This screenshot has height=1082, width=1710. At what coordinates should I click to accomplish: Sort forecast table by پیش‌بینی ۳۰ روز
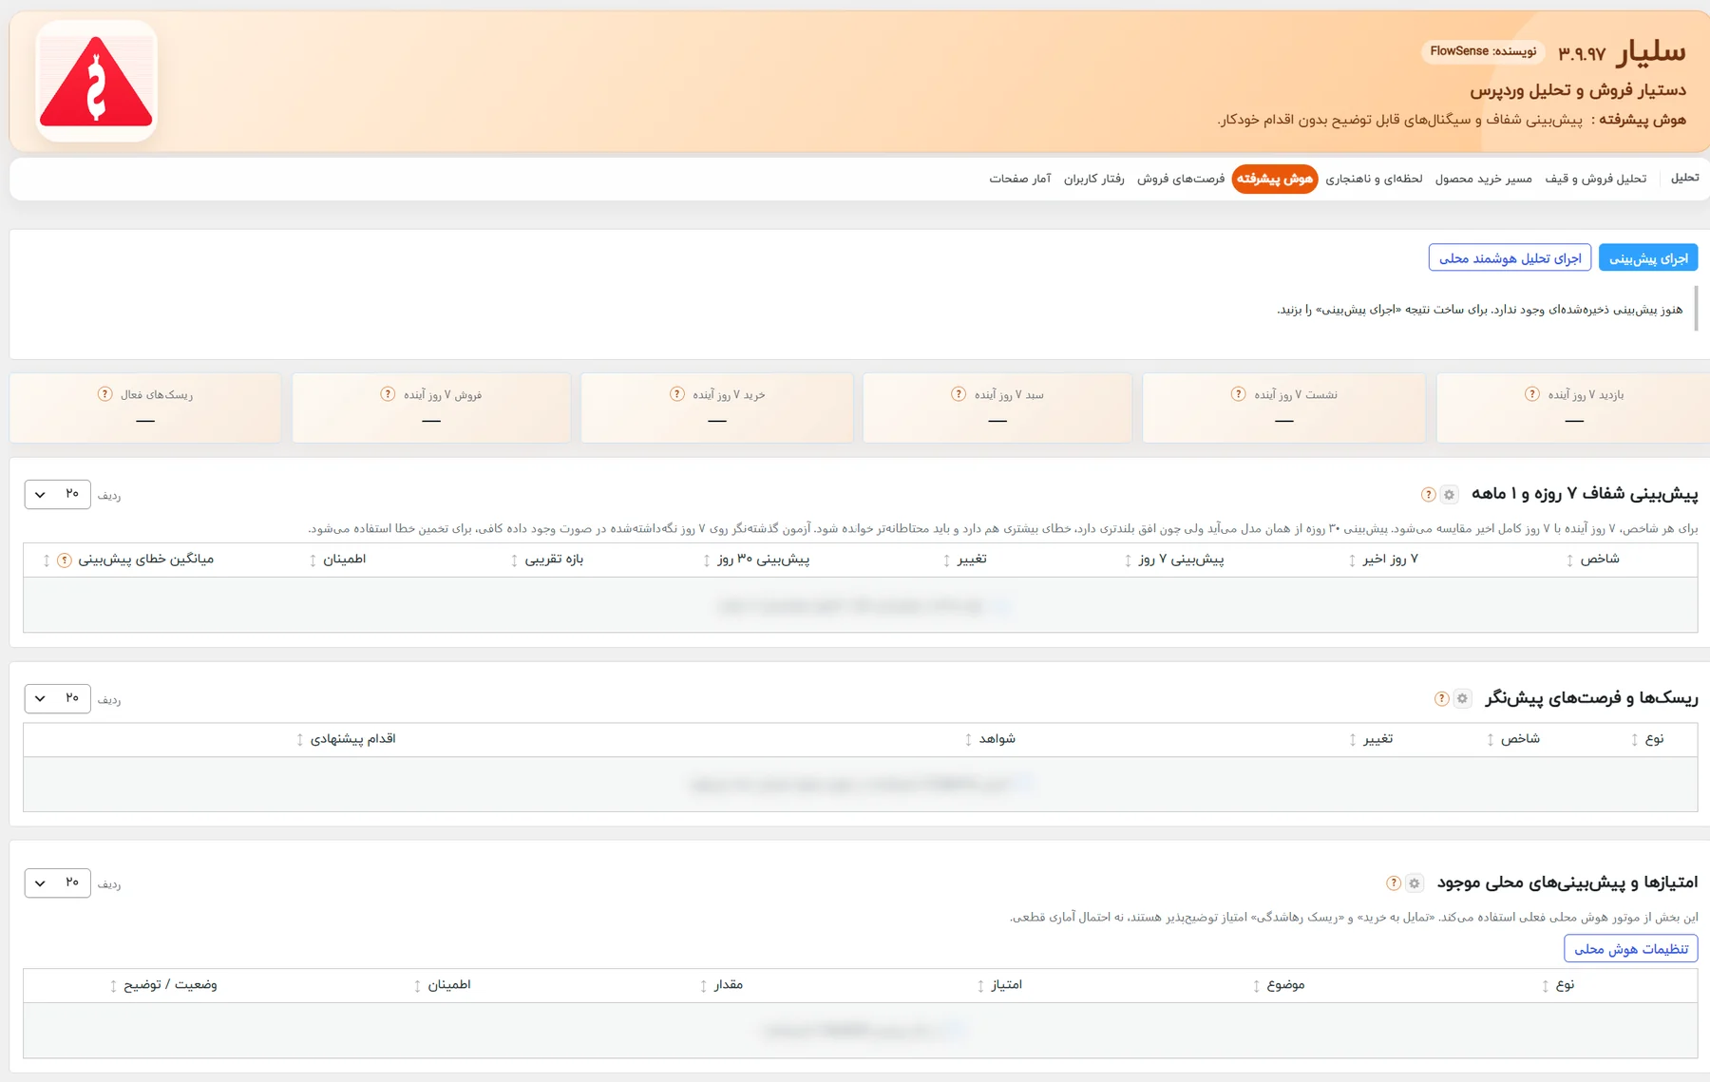pyautogui.click(x=706, y=560)
